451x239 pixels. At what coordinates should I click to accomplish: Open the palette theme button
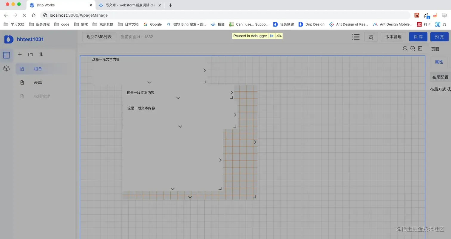tap(371, 37)
